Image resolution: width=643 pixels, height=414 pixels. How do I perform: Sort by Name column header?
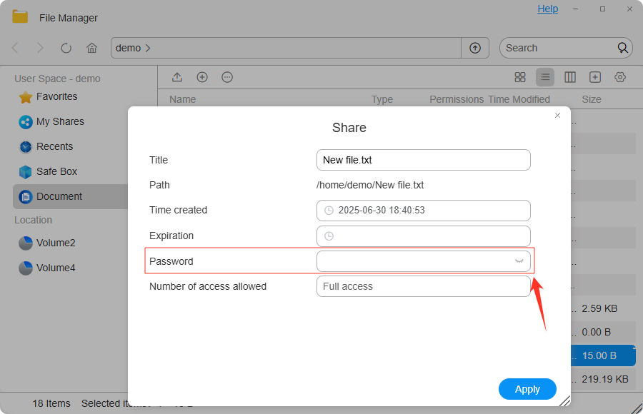coord(182,99)
